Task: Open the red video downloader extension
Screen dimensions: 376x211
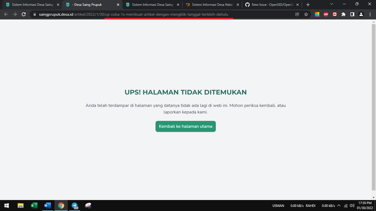Action: point(335,14)
